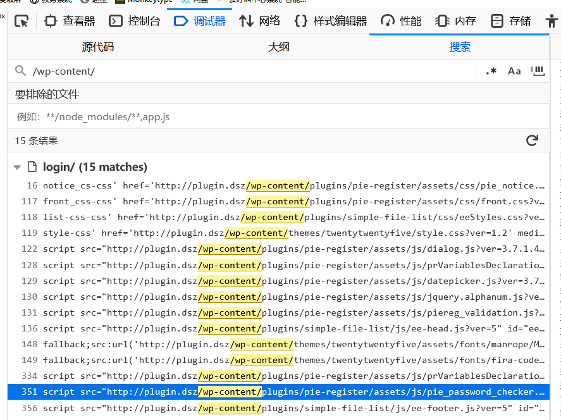Toggle regular expression search option
The height and width of the screenshot is (420, 561).
pos(491,71)
